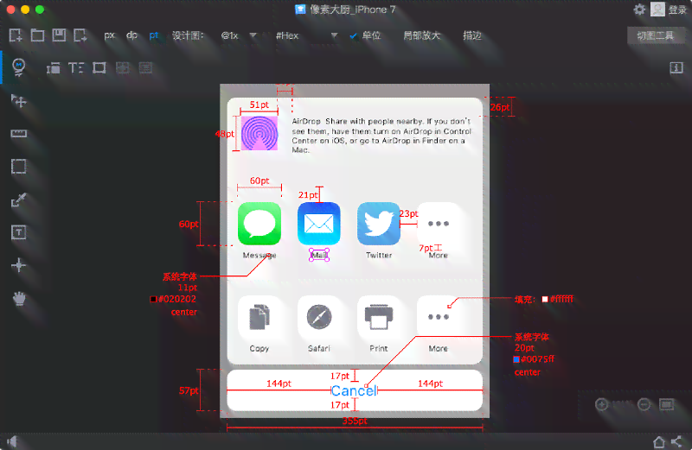
Task: Select the crosshair coordinate tool
Action: pyautogui.click(x=18, y=265)
